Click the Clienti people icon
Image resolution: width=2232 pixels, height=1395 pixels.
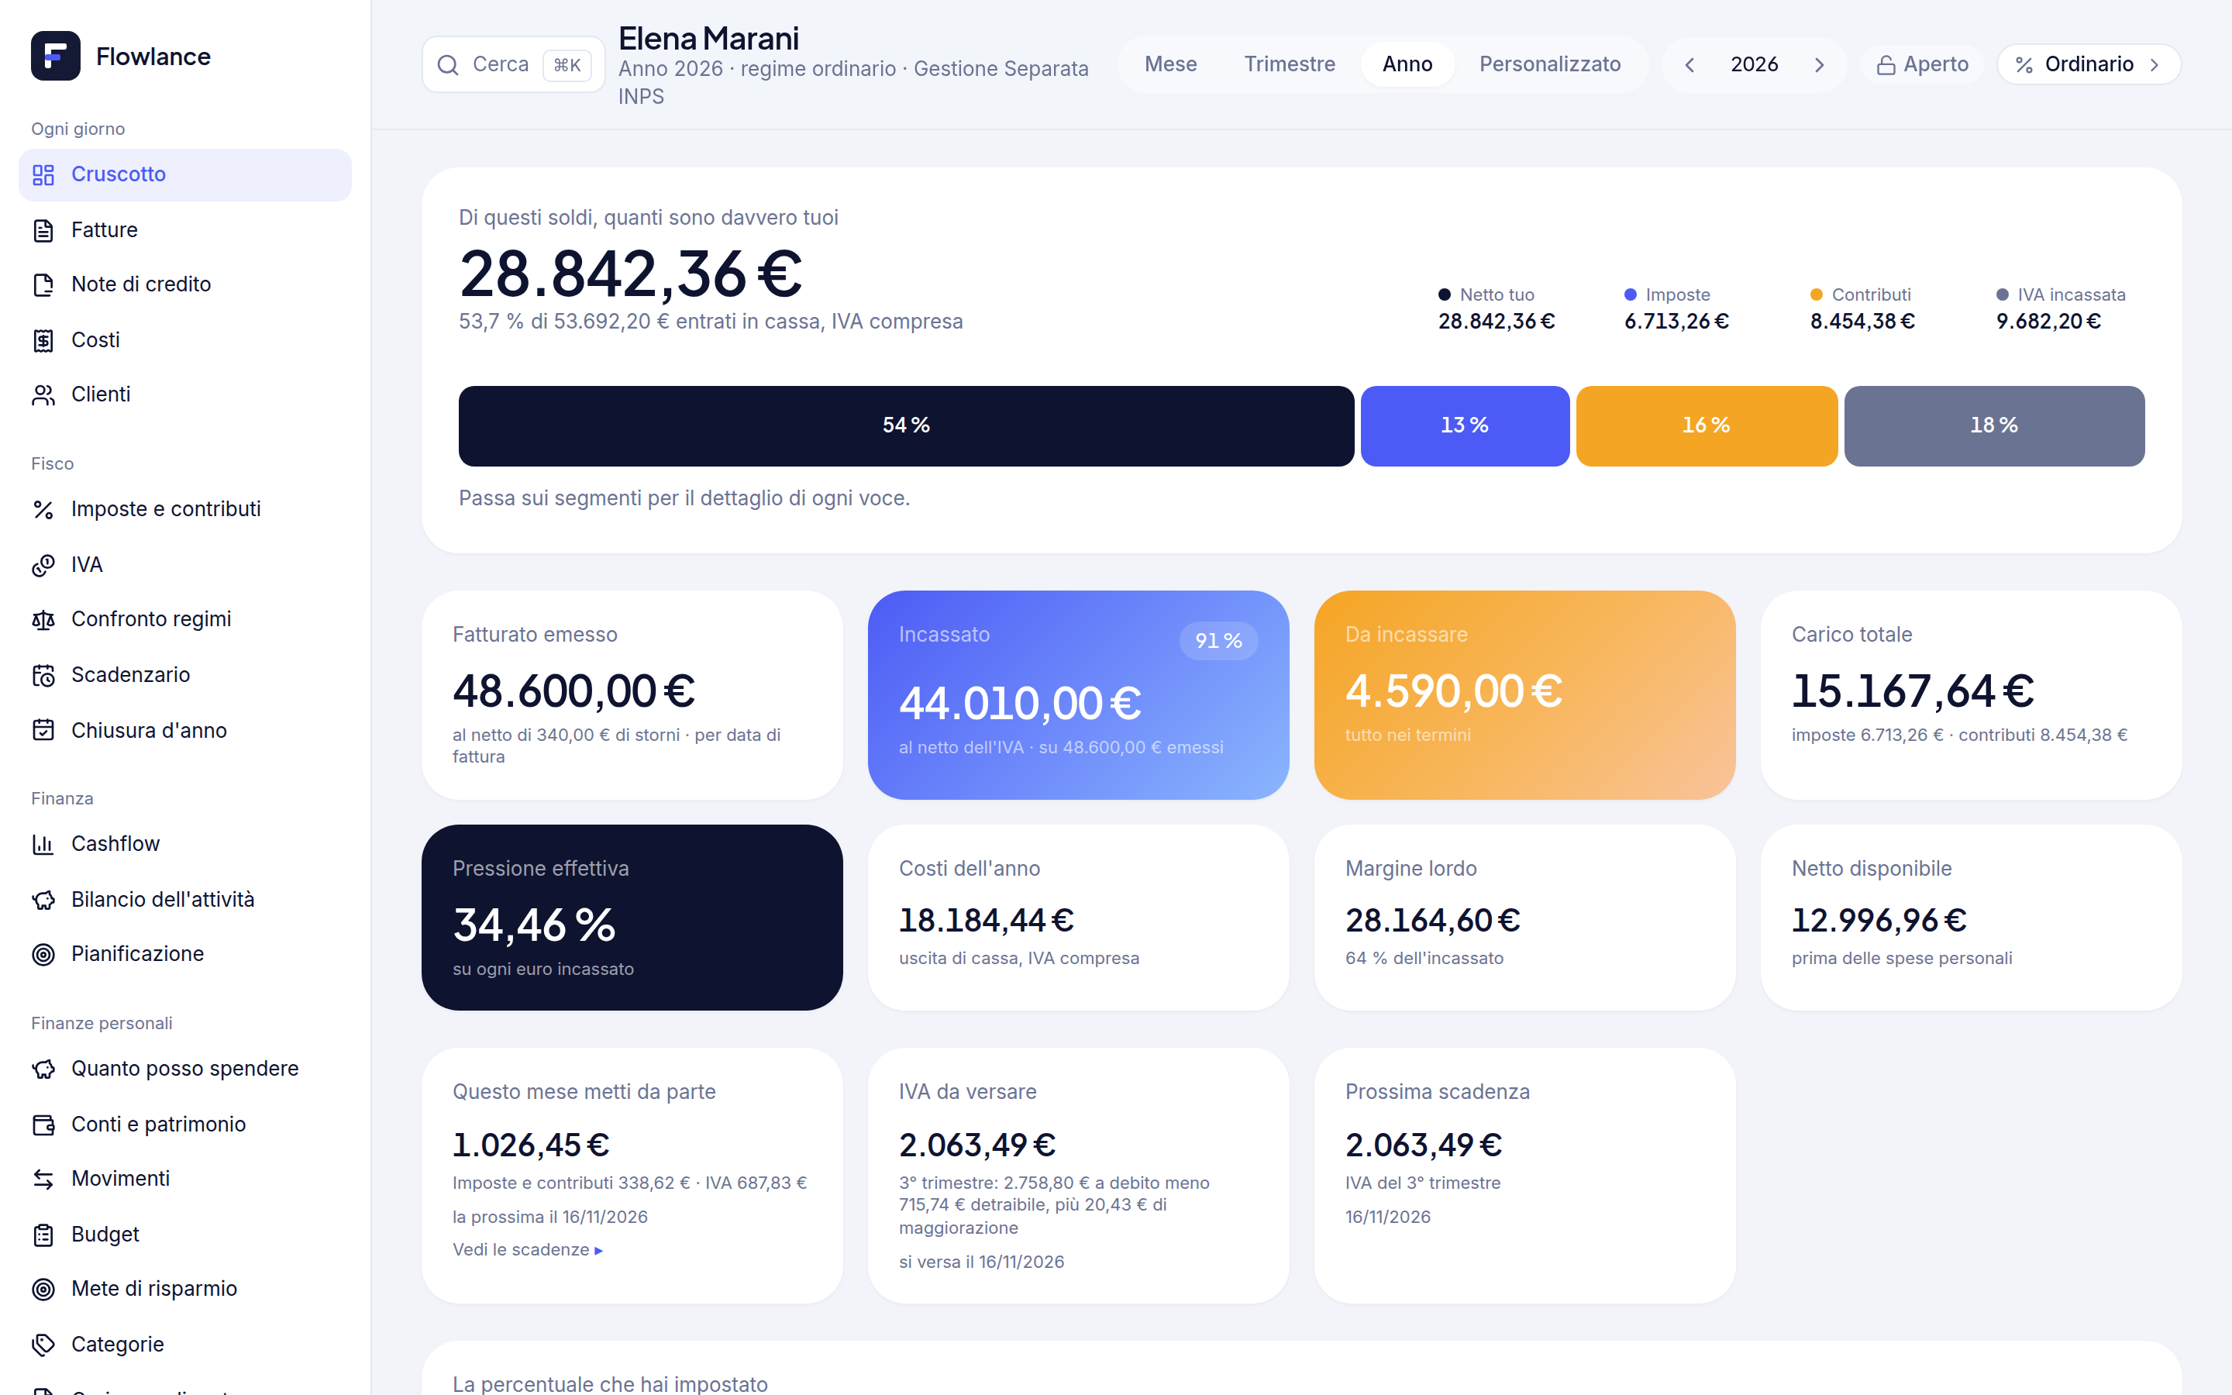(43, 395)
